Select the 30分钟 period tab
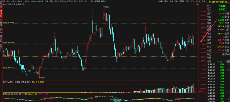 pyautogui.click(x=34, y=1)
